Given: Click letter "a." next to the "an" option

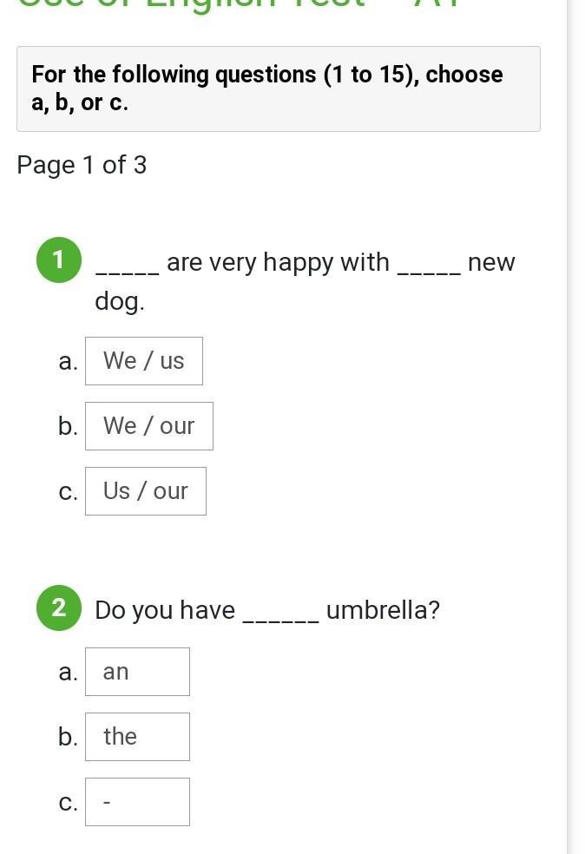Looking at the screenshot, I should 68,673.
